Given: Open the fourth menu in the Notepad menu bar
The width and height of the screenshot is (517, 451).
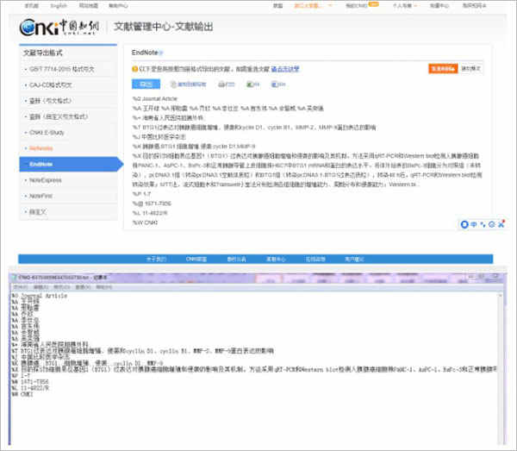Looking at the screenshot, I should (83, 287).
